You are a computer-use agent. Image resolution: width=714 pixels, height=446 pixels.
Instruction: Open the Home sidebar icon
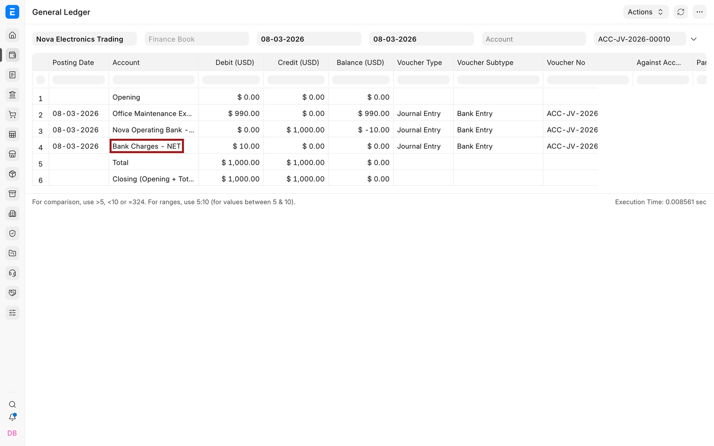[x=12, y=35]
